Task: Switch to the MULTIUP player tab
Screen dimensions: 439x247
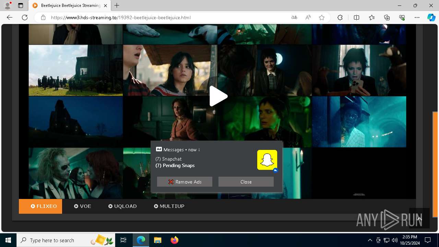Action: tap(169, 206)
